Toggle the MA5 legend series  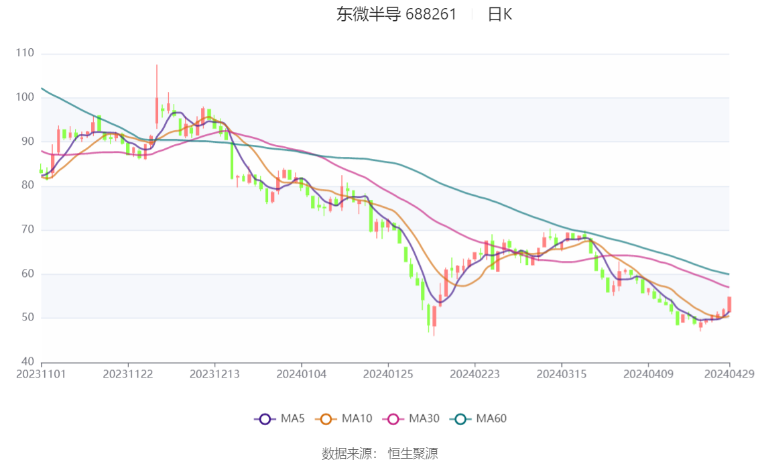[x=279, y=419]
